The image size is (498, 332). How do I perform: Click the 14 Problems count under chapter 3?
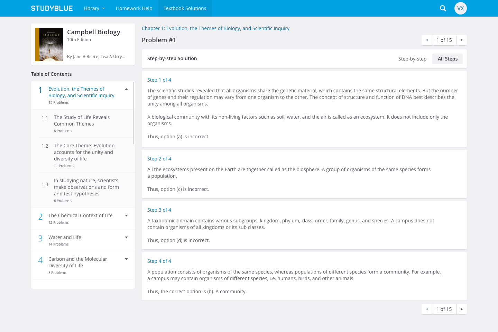click(x=58, y=245)
